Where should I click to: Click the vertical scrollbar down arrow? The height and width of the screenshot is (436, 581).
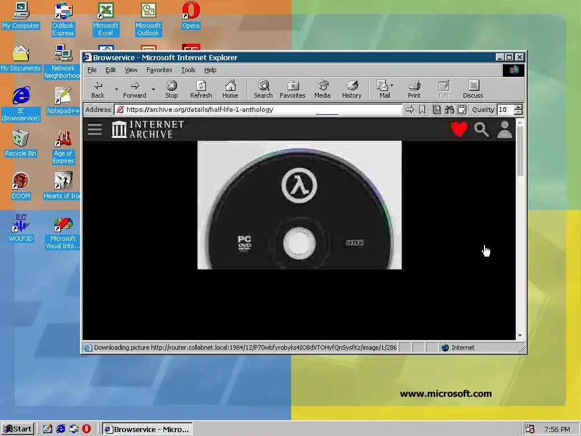click(x=520, y=336)
